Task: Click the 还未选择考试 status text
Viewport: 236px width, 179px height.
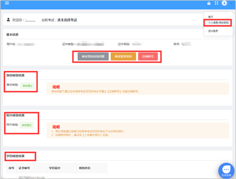Action: 67,20
